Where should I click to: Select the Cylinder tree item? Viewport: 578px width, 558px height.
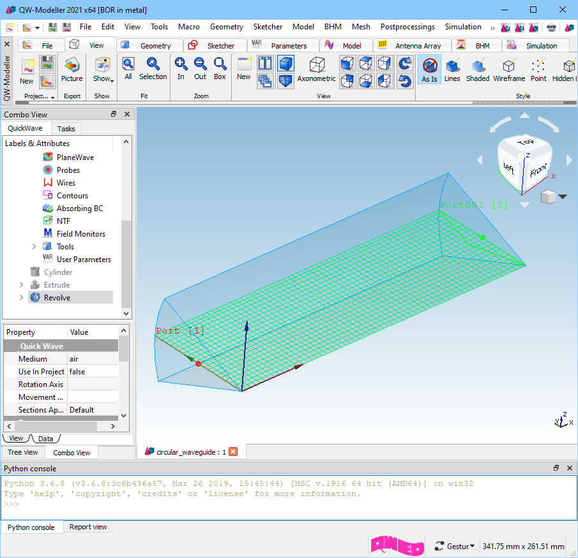coord(51,272)
